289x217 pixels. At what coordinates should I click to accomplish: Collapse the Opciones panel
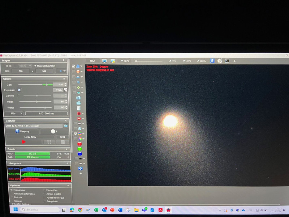point(68,186)
